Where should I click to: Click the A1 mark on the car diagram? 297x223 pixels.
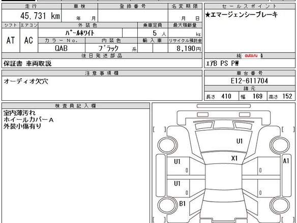(286, 161)
